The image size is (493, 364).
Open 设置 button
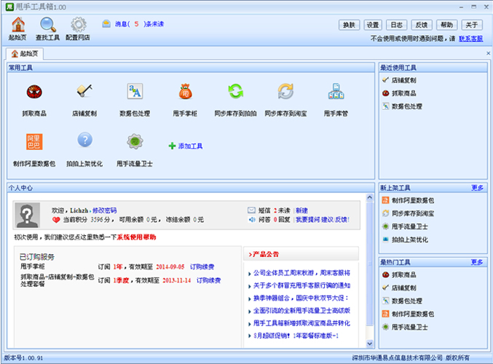tap(373, 25)
